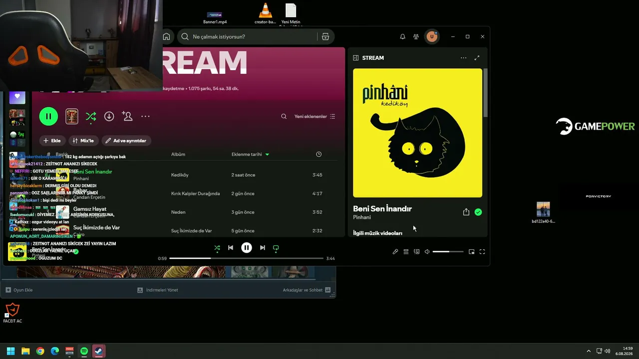Viewport: 639px width, 359px height.
Task: Sort by the 'Albüm' column header
Action: pyautogui.click(x=178, y=154)
